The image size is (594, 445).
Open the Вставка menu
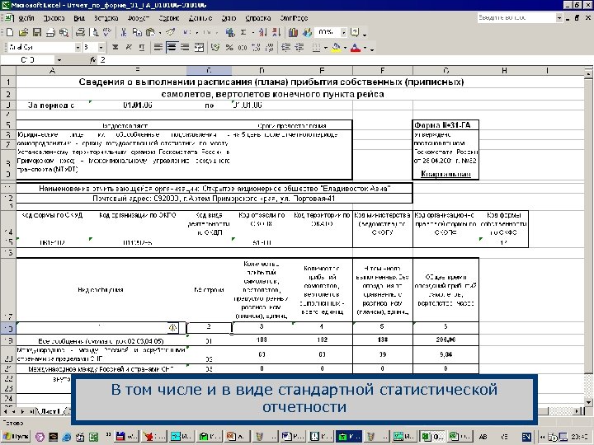(106, 18)
